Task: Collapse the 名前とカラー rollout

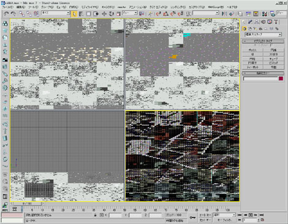Action: point(263,73)
